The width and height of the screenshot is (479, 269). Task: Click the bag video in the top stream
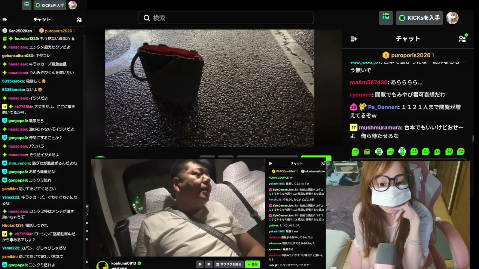(x=210, y=88)
